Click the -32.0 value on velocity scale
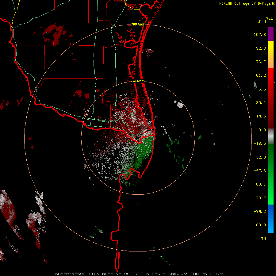The image size is (276, 276). tap(260, 157)
